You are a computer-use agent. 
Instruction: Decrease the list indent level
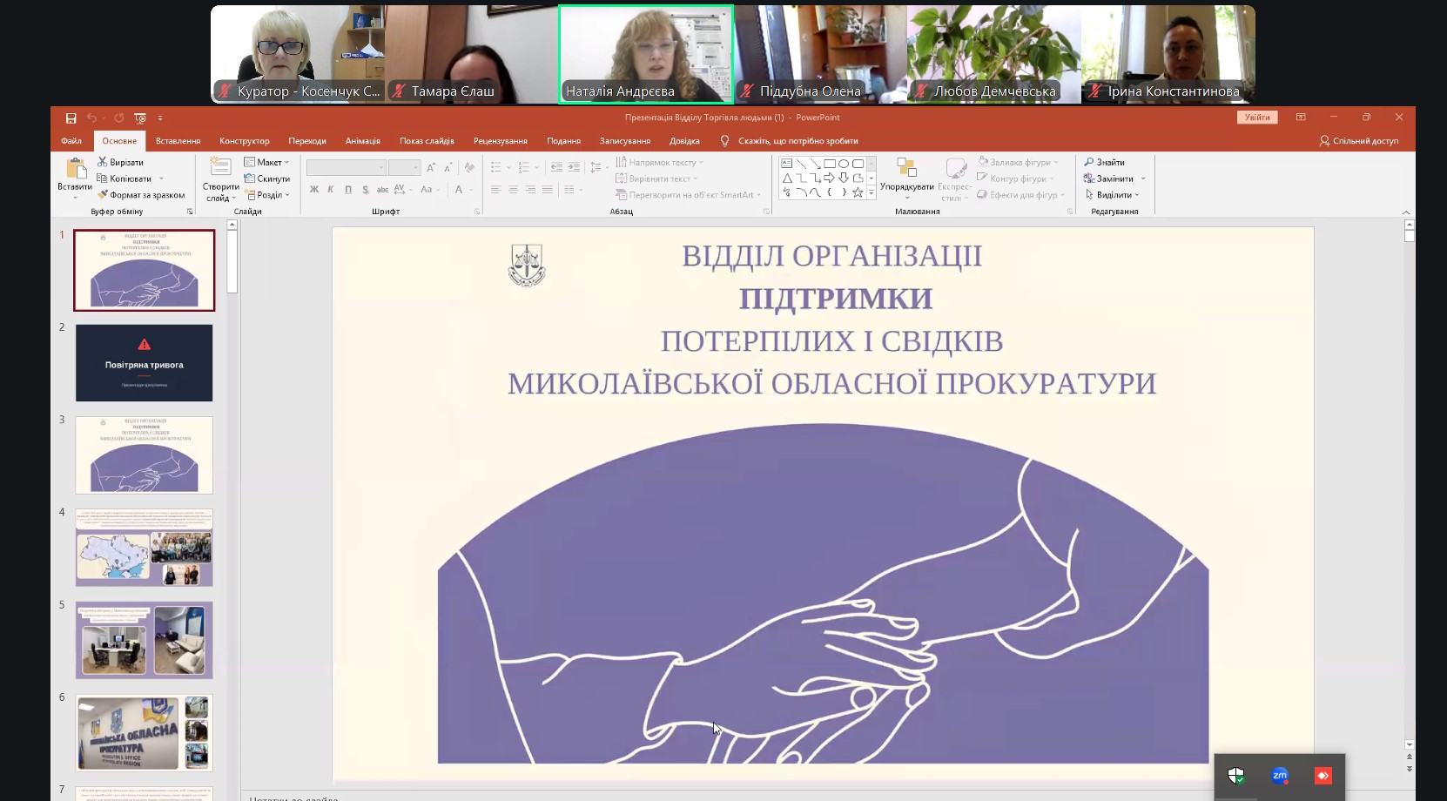click(556, 167)
